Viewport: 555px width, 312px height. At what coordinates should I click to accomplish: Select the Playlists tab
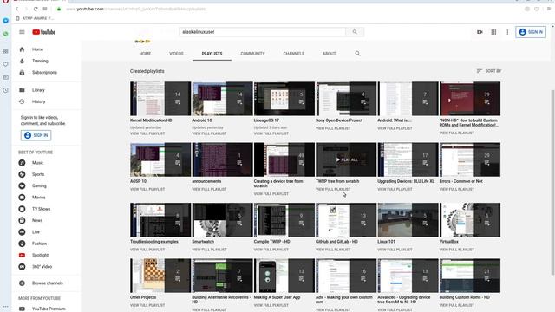pyautogui.click(x=212, y=54)
